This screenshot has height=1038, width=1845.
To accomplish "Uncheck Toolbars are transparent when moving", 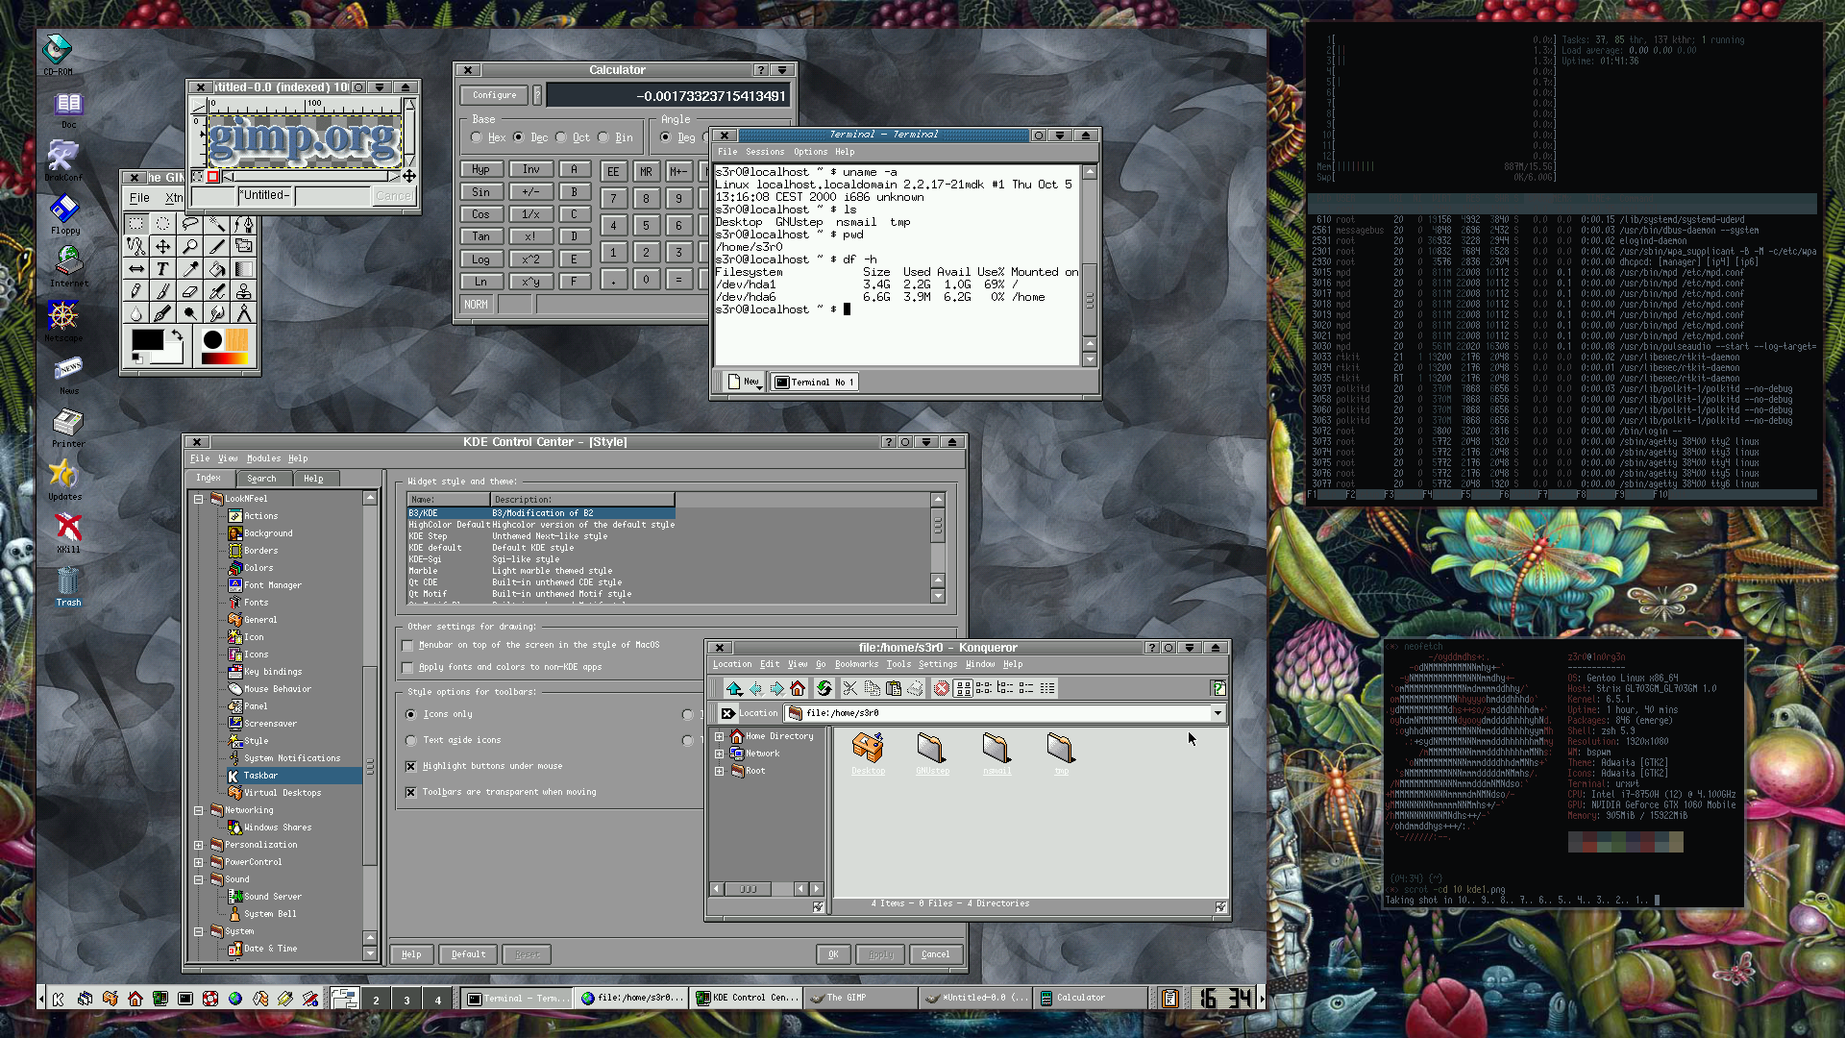I will [411, 793].
